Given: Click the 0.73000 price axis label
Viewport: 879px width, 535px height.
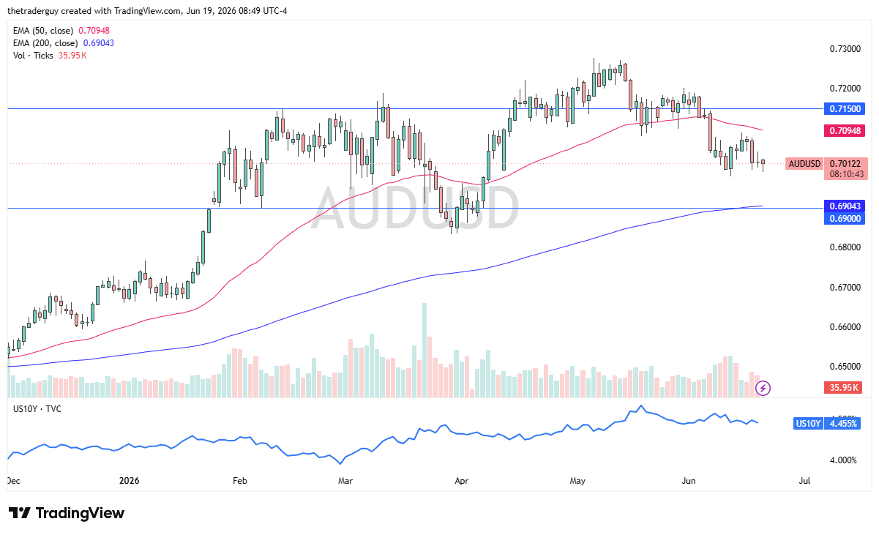Looking at the screenshot, I should click(x=845, y=49).
